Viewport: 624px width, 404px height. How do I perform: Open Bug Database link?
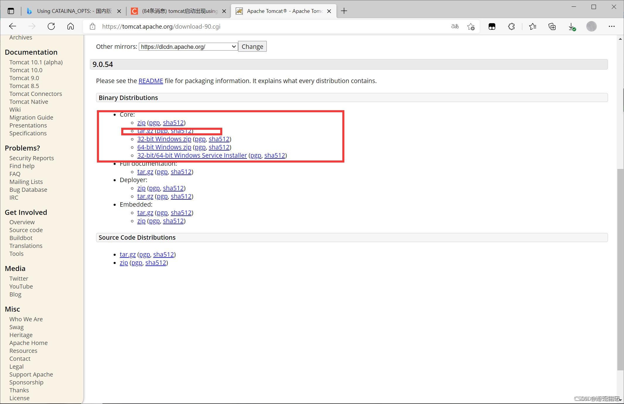tap(28, 190)
